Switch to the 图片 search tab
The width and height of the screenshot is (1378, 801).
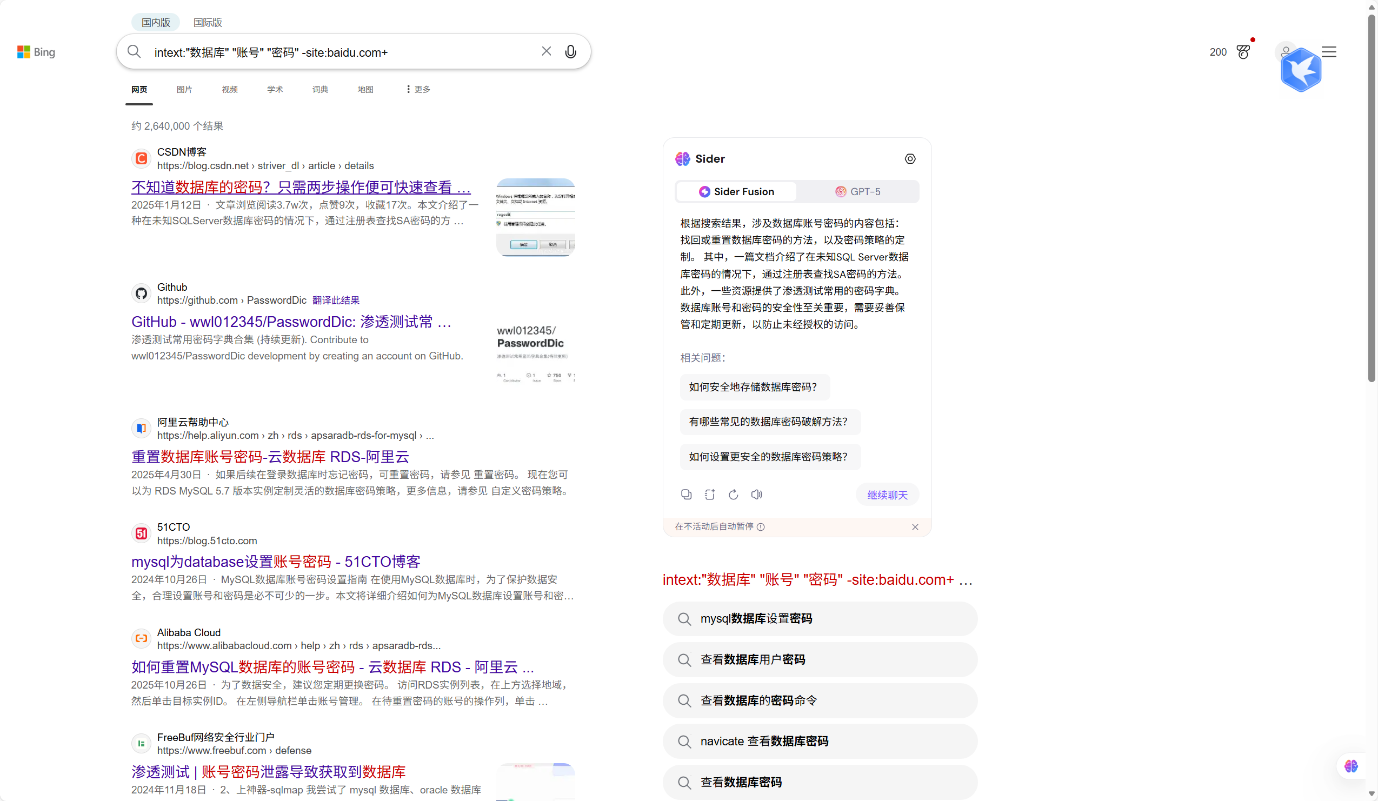pyautogui.click(x=184, y=89)
